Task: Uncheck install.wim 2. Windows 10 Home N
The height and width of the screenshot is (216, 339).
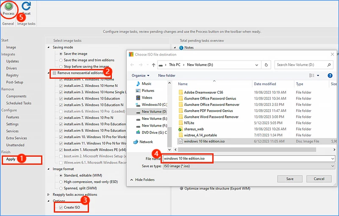Action: [x=61, y=86]
